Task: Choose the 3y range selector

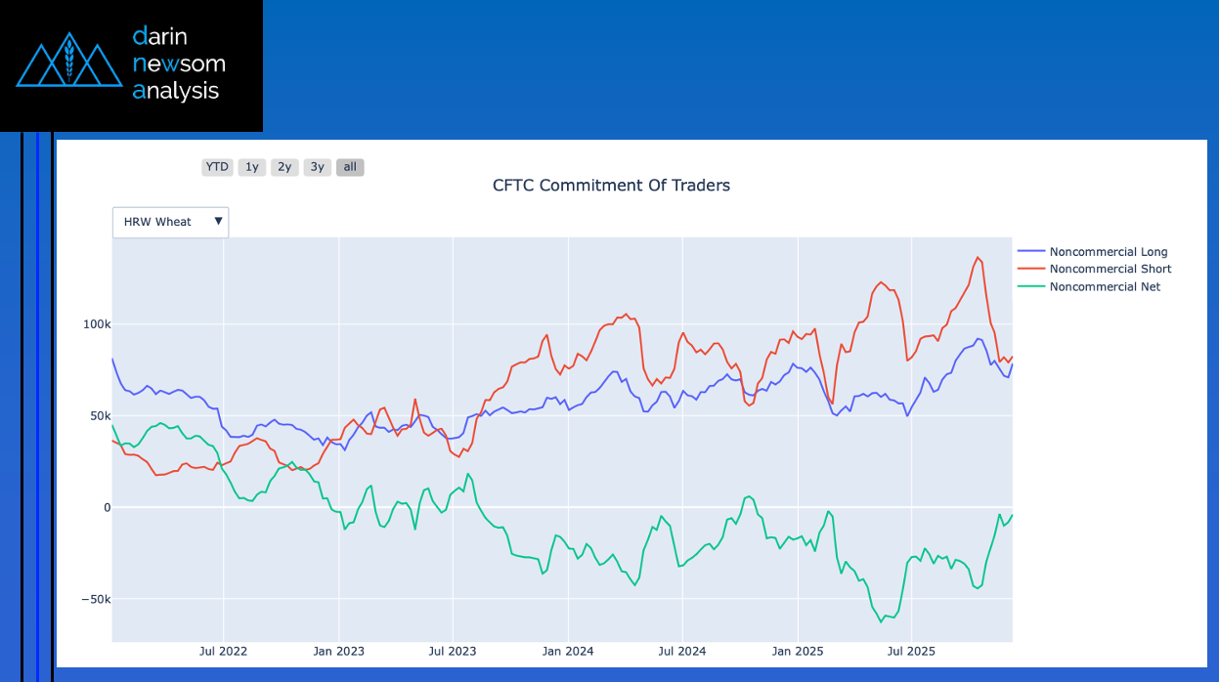Action: click(318, 167)
